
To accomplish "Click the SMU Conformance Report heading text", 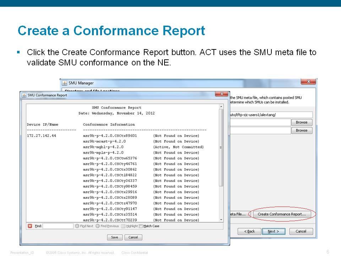I will tap(117, 107).
